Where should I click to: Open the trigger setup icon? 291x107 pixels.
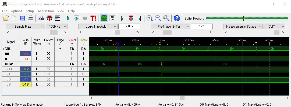pos(49,18)
